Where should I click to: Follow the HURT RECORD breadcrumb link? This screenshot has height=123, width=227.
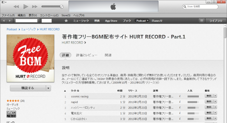tap(50, 29)
